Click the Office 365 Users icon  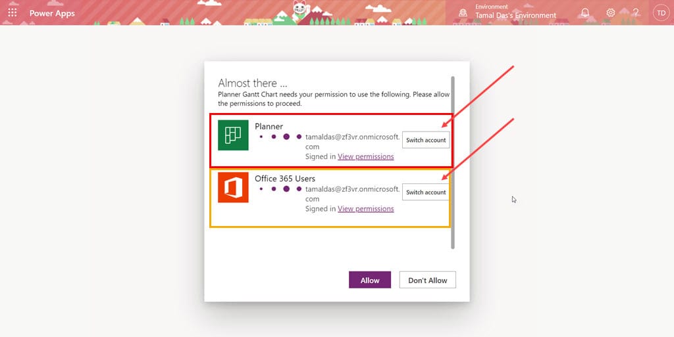coord(233,187)
